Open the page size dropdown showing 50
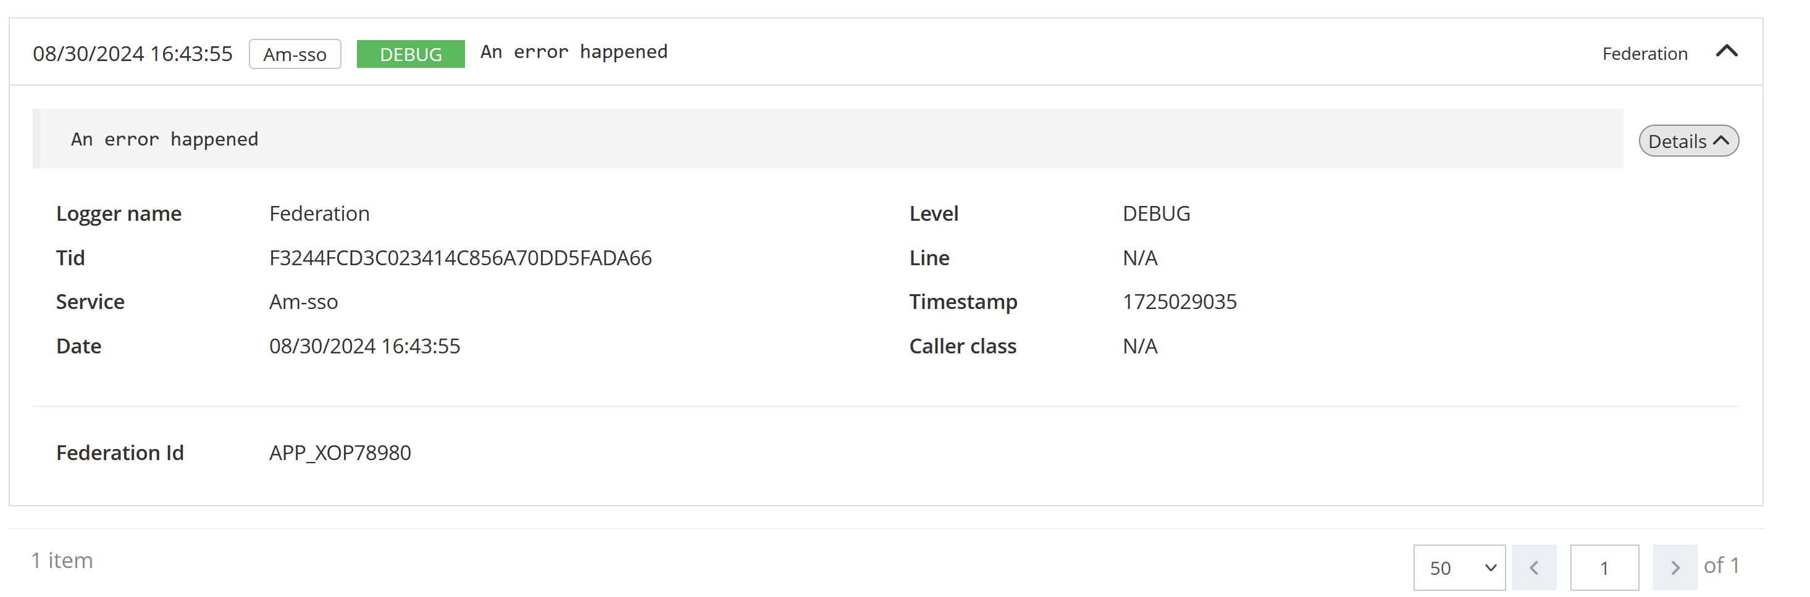The image size is (1810, 597). point(1458,567)
